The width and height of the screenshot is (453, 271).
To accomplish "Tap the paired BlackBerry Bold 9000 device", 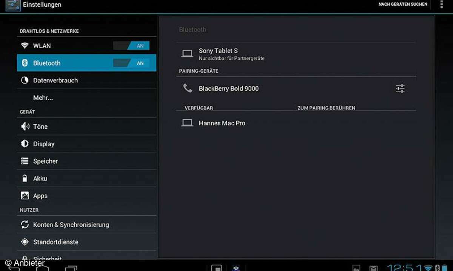I will pos(283,88).
